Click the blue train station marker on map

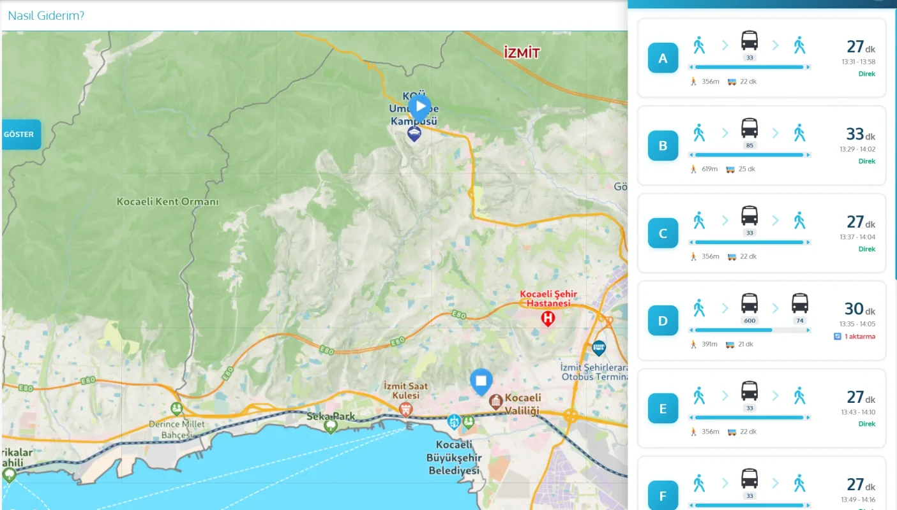[454, 421]
